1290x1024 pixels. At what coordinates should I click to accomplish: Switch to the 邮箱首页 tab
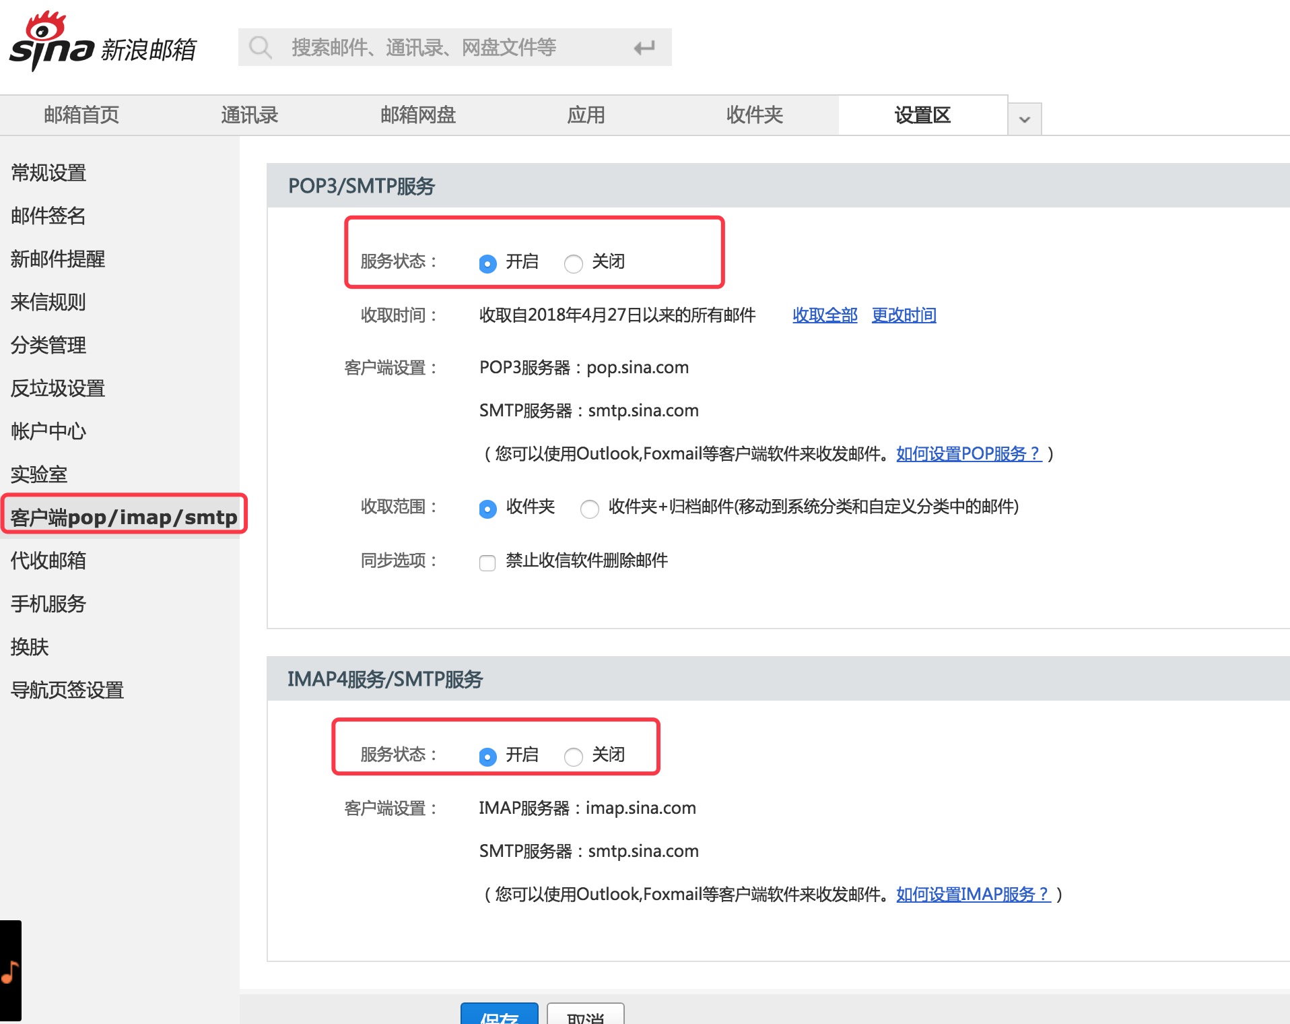pos(81,115)
